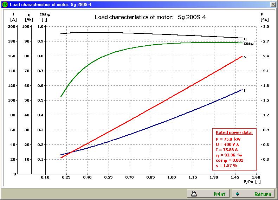This screenshot has height=200, width=278.
Task: Click the printer icon on Print button
Action: click(194, 194)
